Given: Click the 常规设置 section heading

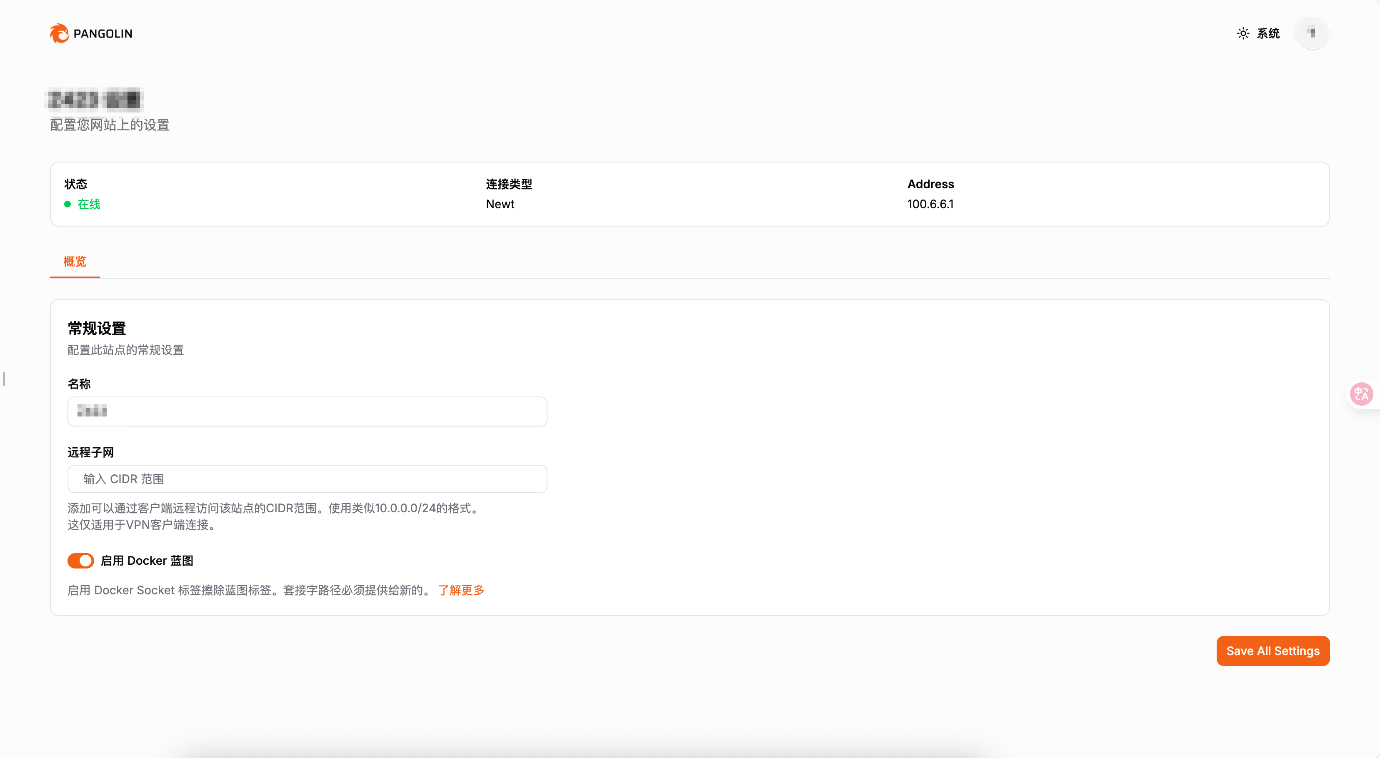Looking at the screenshot, I should pyautogui.click(x=96, y=328).
